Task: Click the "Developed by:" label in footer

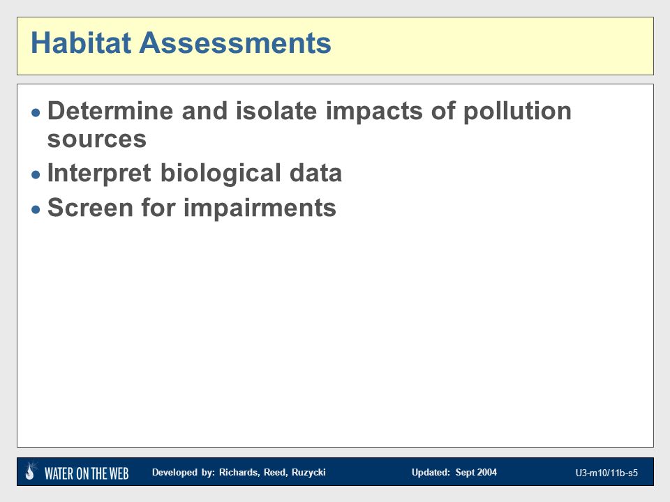Action: pyautogui.click(x=184, y=472)
